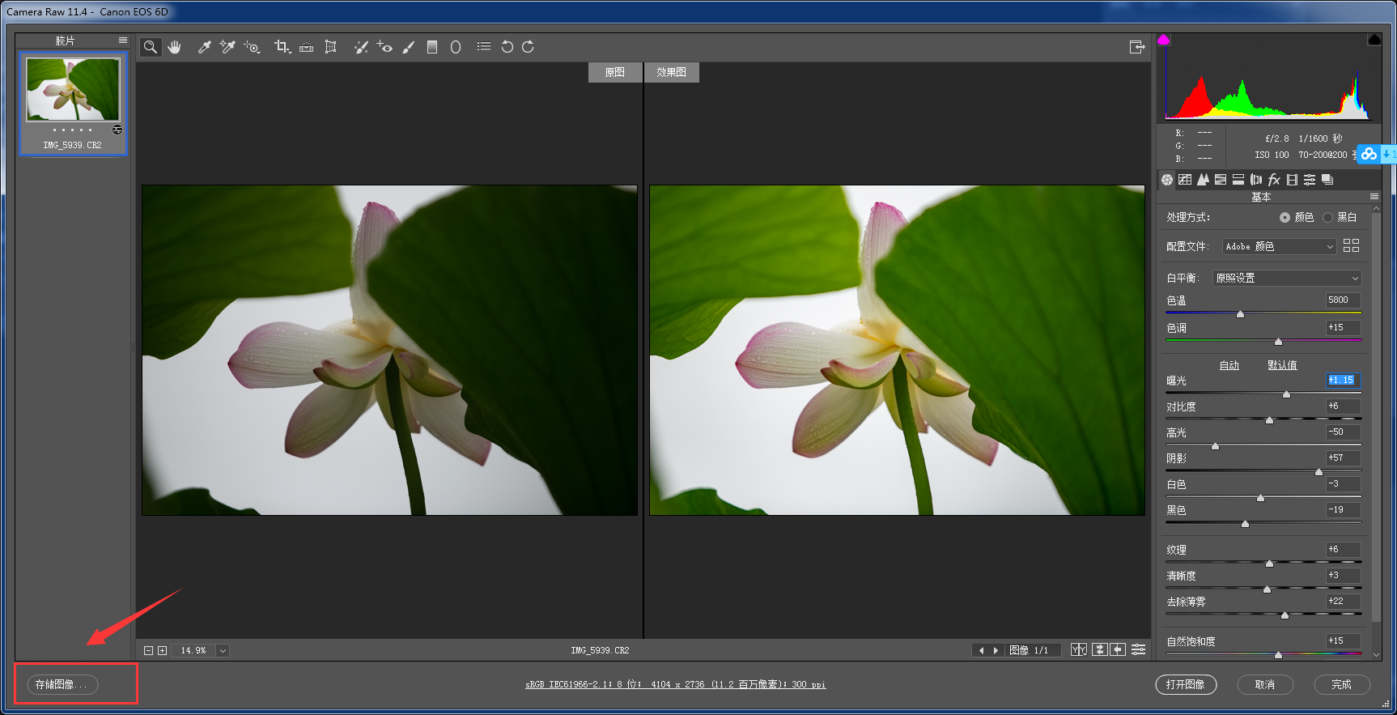Viewport: 1397px width, 715px height.
Task: Toggle full screen mode icon
Action: pyautogui.click(x=1137, y=47)
